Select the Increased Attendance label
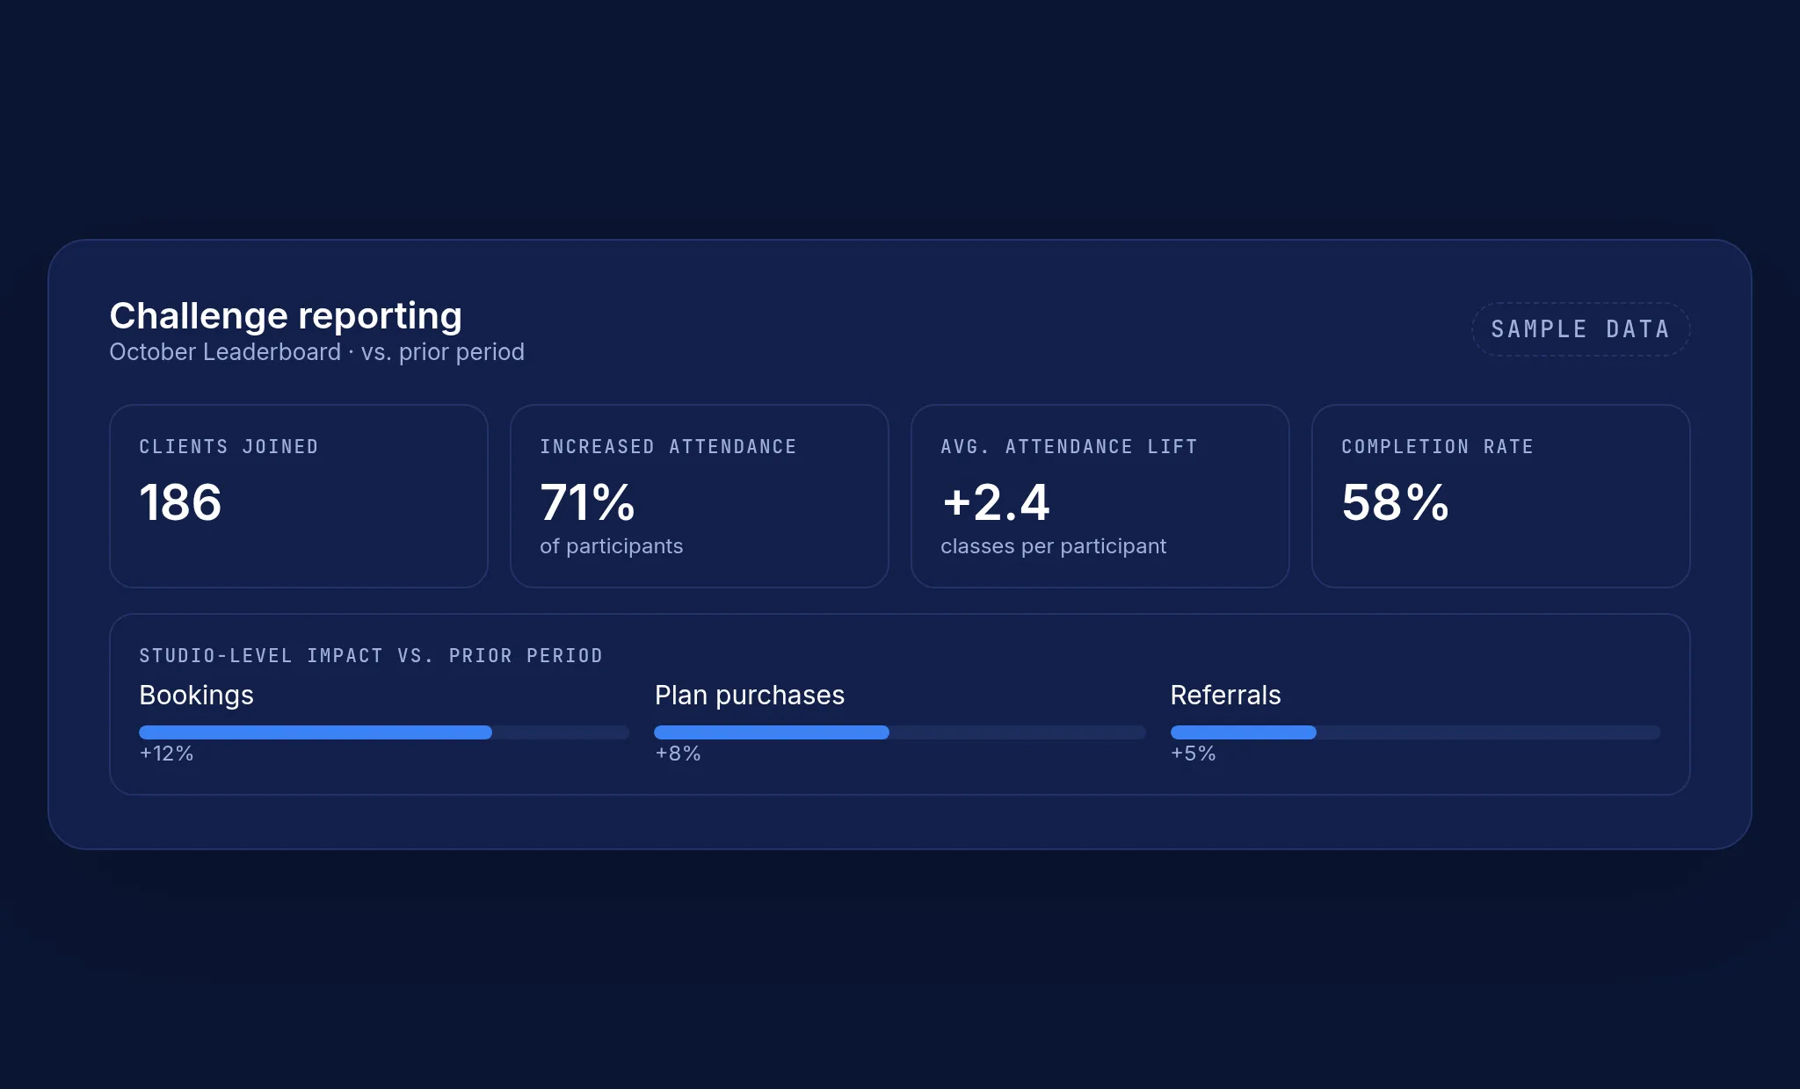Viewport: 1800px width, 1089px height. (668, 447)
